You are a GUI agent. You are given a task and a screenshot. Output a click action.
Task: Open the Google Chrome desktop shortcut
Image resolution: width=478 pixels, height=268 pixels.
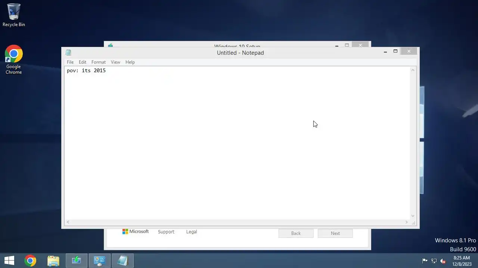pyautogui.click(x=14, y=60)
